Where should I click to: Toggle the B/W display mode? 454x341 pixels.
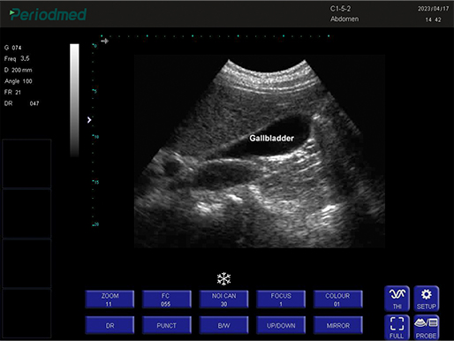click(x=223, y=325)
